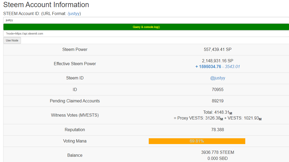Click the + 1595034.76 delegated-in value
Image resolution: width=289 pixels, height=162 pixels.
tap(208, 66)
